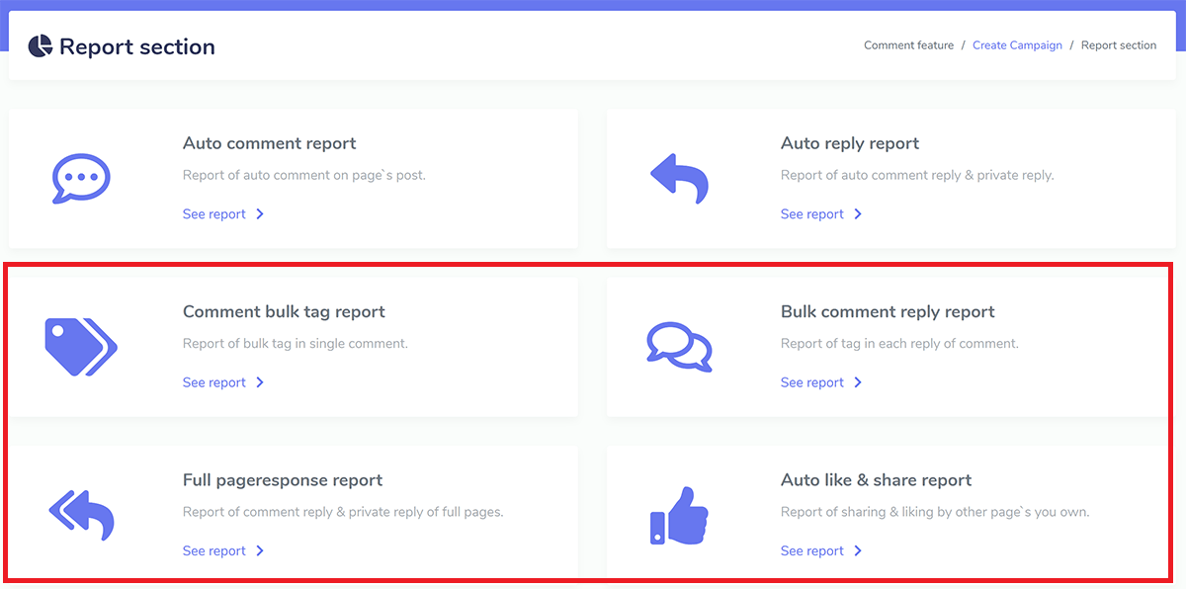The height and width of the screenshot is (589, 1186).
Task: Click chevron arrow next to Auto reply See report
Action: (x=858, y=213)
